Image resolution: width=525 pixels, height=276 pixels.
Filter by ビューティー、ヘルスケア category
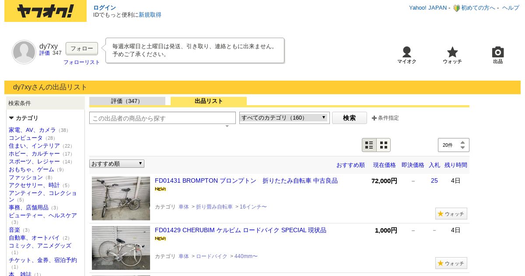pos(43,216)
